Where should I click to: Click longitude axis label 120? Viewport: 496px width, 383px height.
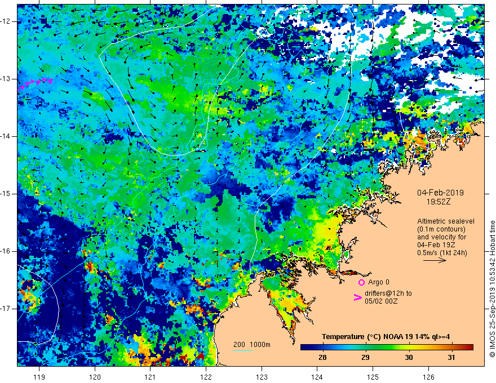click(x=95, y=377)
